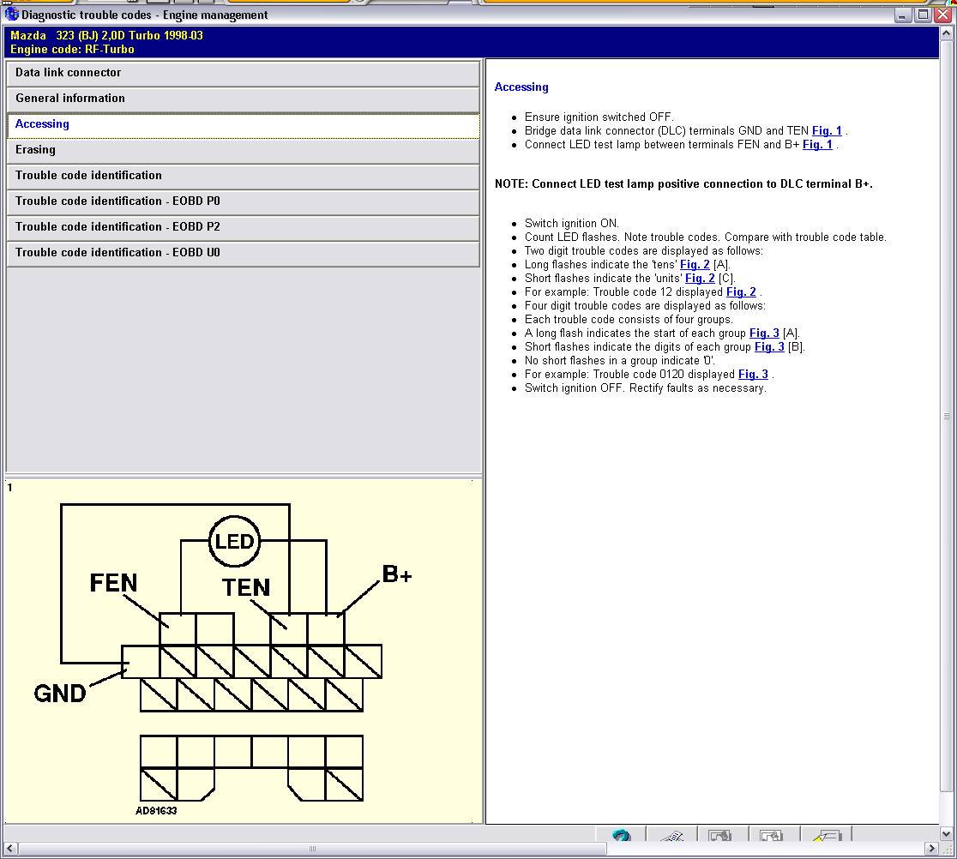The width and height of the screenshot is (957, 859).
Task: Click the LED circle symbol in diagram
Action: pos(234,541)
